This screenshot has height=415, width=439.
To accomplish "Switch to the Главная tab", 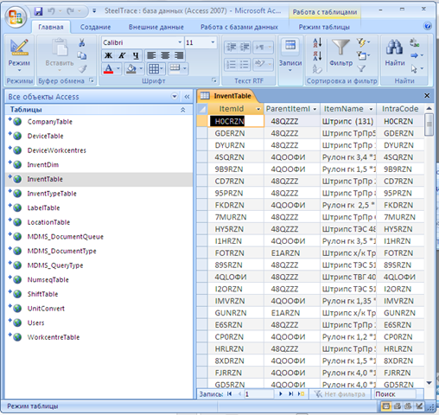I will coord(51,27).
